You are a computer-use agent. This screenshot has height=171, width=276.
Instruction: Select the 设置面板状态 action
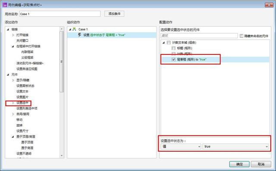coord(25,86)
